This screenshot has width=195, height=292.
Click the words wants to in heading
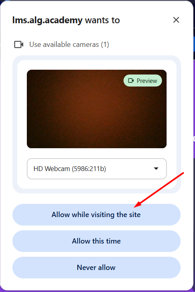103,20
